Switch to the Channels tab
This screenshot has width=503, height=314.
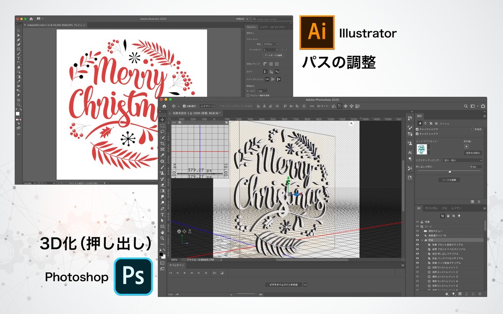coord(431,208)
